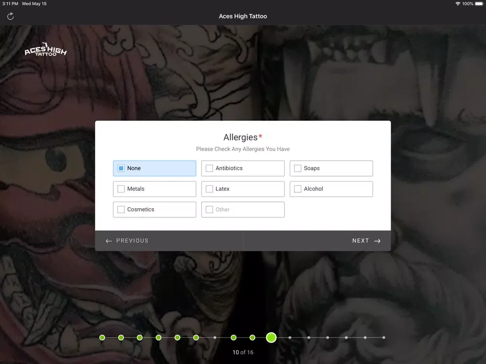
Task: Click the small gray step 7 progress dot
Action: click(215, 338)
